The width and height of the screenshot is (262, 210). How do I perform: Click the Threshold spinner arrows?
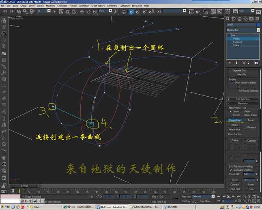pos(257,174)
